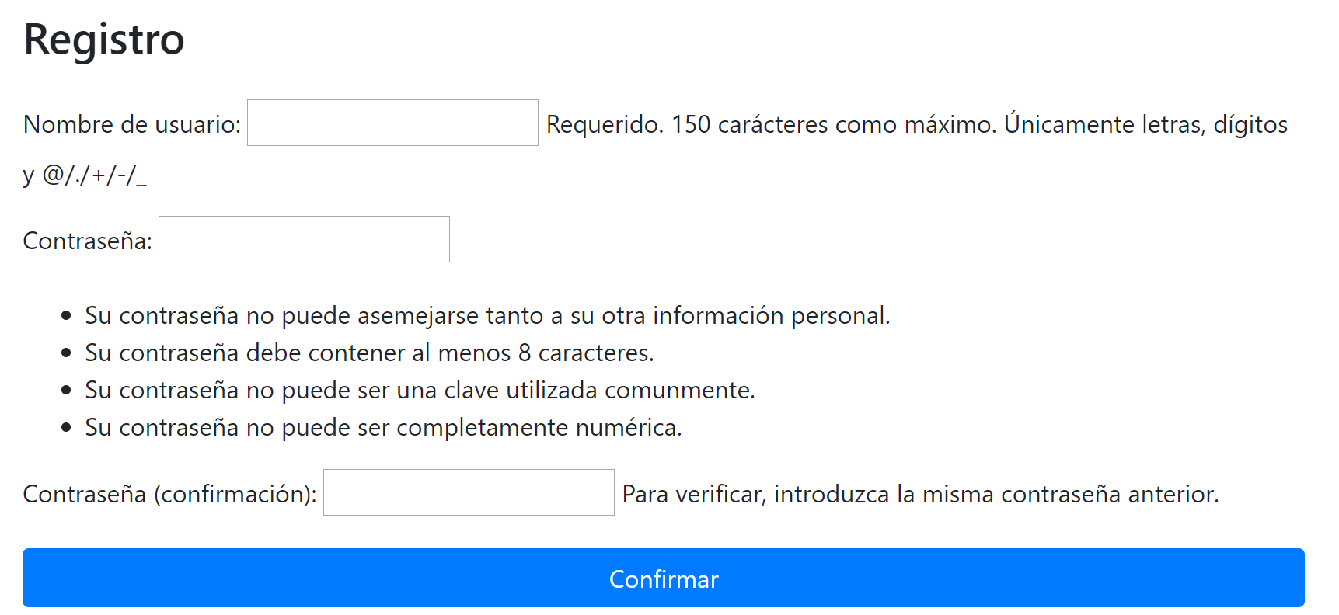Click the "150 carácteres como máximo" hint text

click(834, 124)
